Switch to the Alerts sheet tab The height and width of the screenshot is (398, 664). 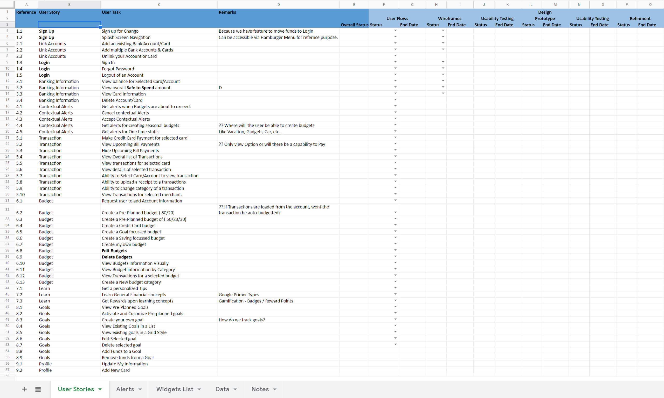click(x=125, y=389)
